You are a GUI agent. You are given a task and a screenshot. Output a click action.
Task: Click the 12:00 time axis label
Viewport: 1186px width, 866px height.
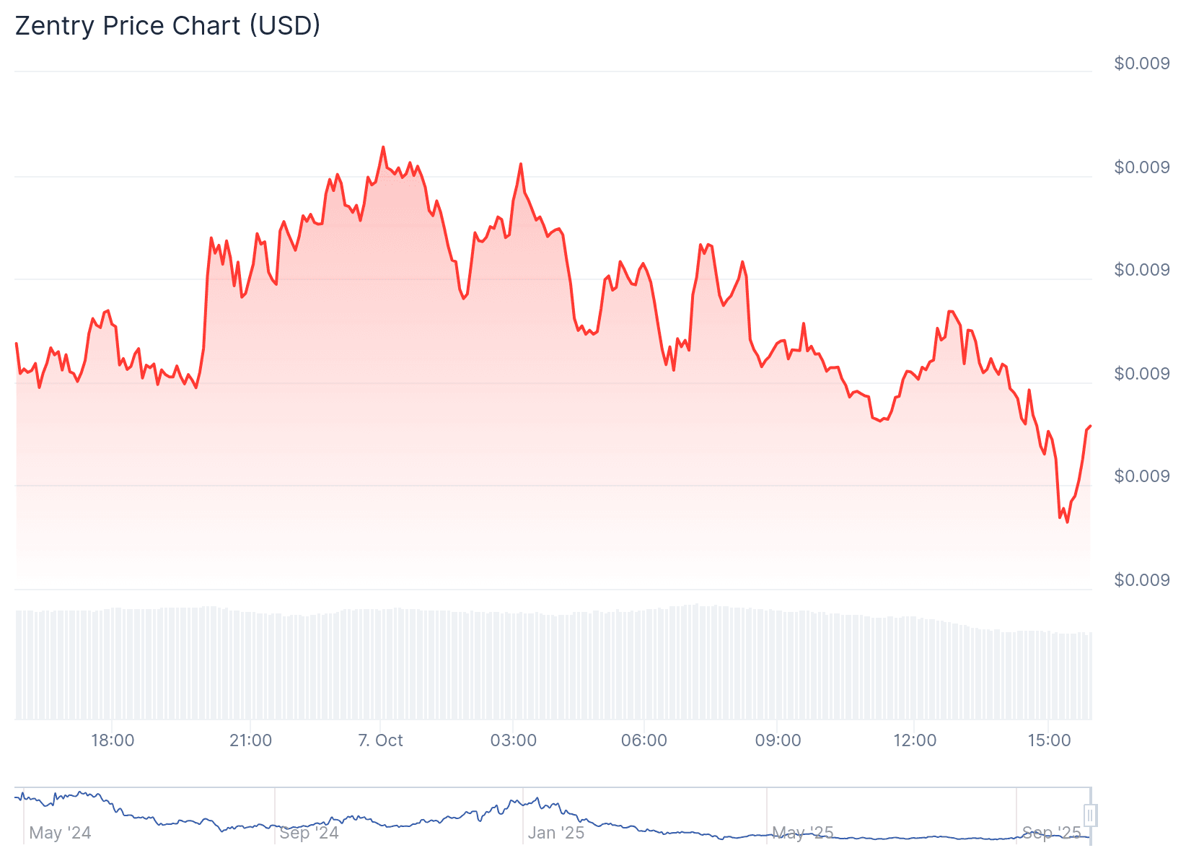click(x=915, y=740)
